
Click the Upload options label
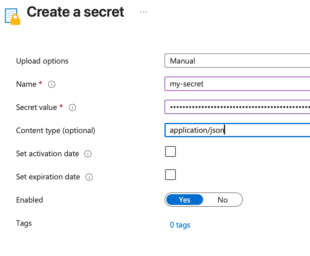pyautogui.click(x=42, y=61)
